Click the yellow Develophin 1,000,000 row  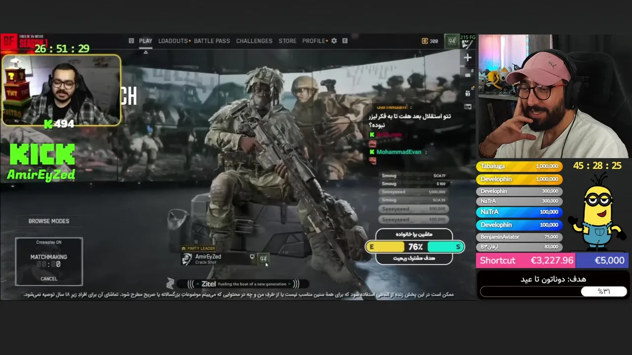(519, 179)
